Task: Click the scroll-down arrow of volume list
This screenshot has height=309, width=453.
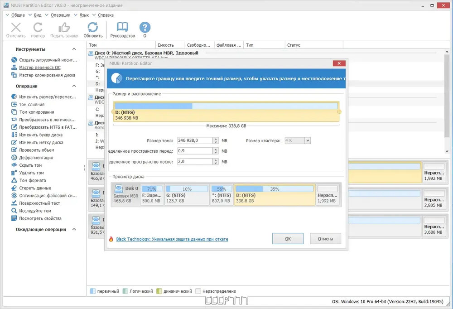Action: pos(447,151)
